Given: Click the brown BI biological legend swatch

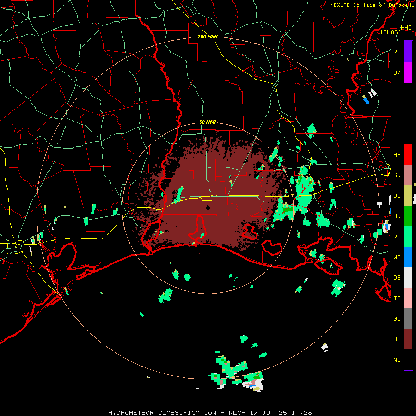Looking at the screenshot, I should [408, 339].
